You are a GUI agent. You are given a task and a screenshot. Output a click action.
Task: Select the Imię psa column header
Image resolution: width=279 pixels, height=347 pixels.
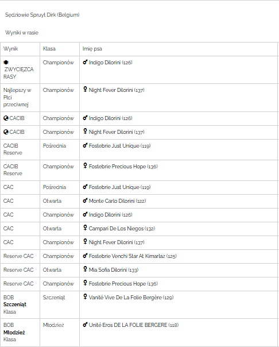(x=92, y=49)
